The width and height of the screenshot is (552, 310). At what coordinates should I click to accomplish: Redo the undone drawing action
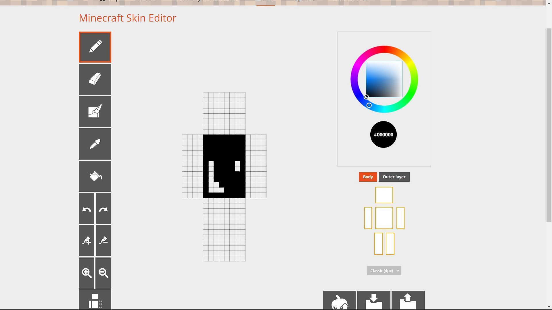(103, 209)
